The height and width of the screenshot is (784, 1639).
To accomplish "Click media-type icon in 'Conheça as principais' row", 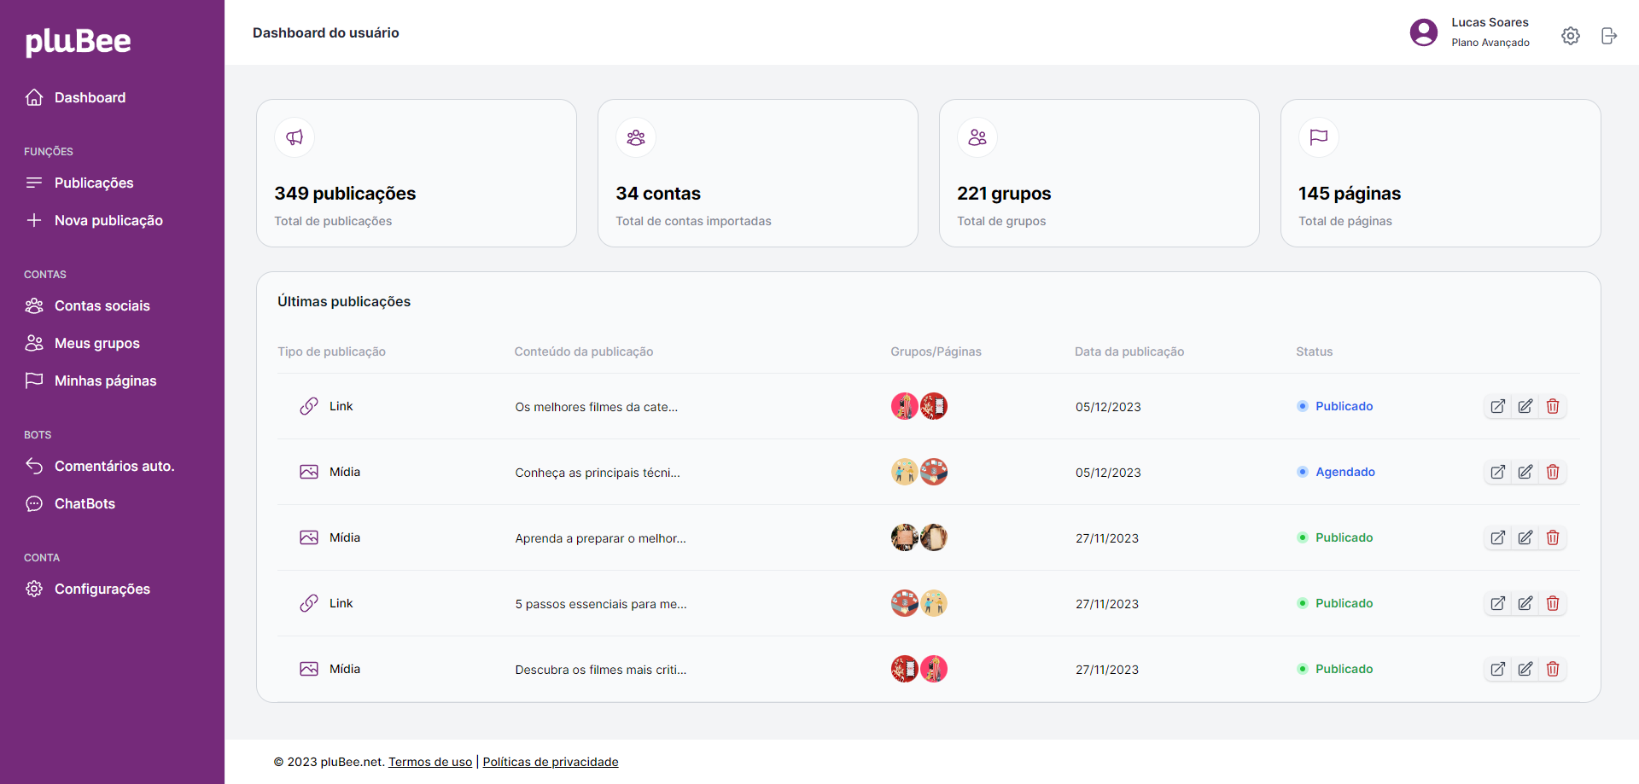I will (309, 472).
